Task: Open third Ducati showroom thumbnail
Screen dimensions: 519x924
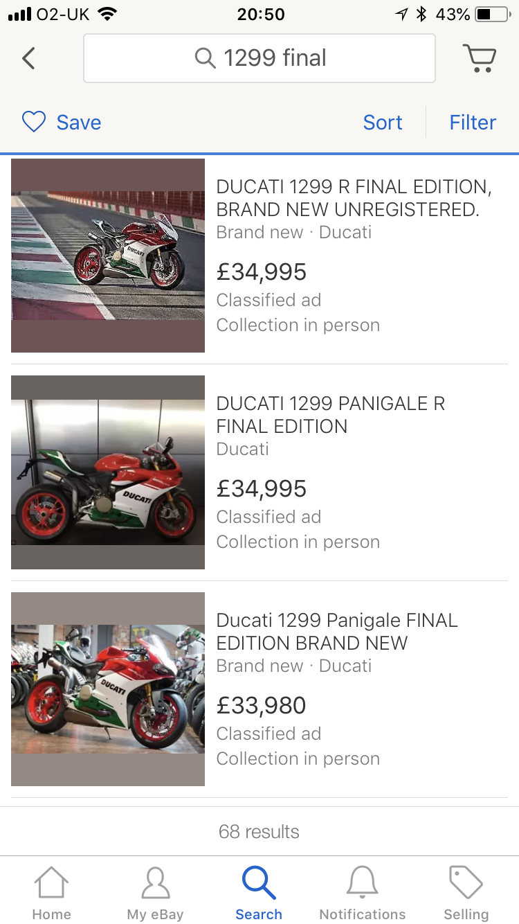Action: (x=108, y=689)
